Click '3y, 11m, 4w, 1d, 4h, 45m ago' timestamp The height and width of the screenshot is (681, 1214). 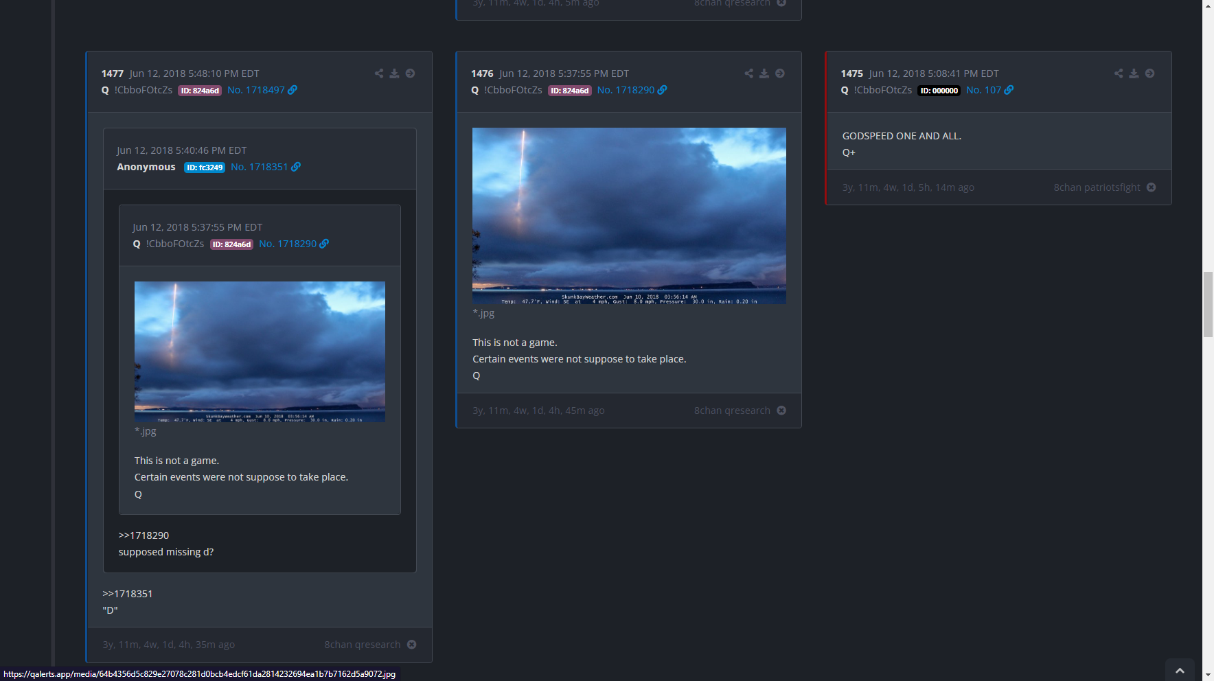pyautogui.click(x=539, y=411)
